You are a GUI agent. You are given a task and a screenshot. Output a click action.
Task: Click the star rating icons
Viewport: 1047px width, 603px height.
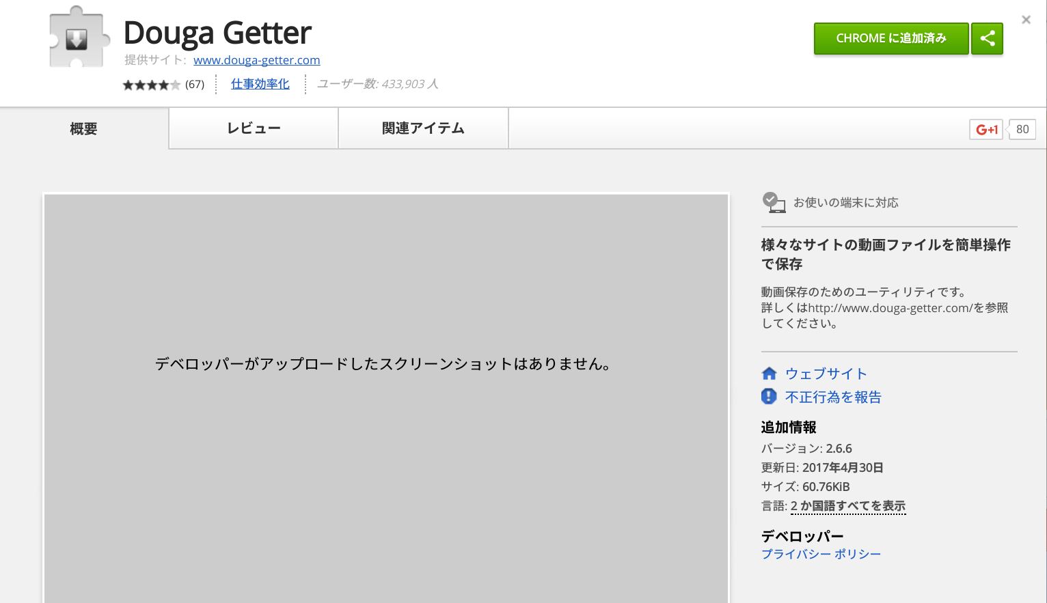(152, 85)
